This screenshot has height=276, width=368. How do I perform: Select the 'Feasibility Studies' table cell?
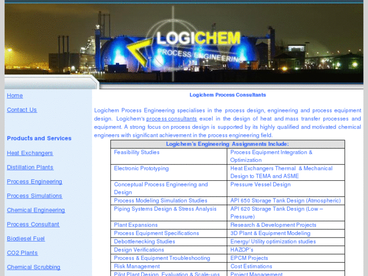(169, 156)
